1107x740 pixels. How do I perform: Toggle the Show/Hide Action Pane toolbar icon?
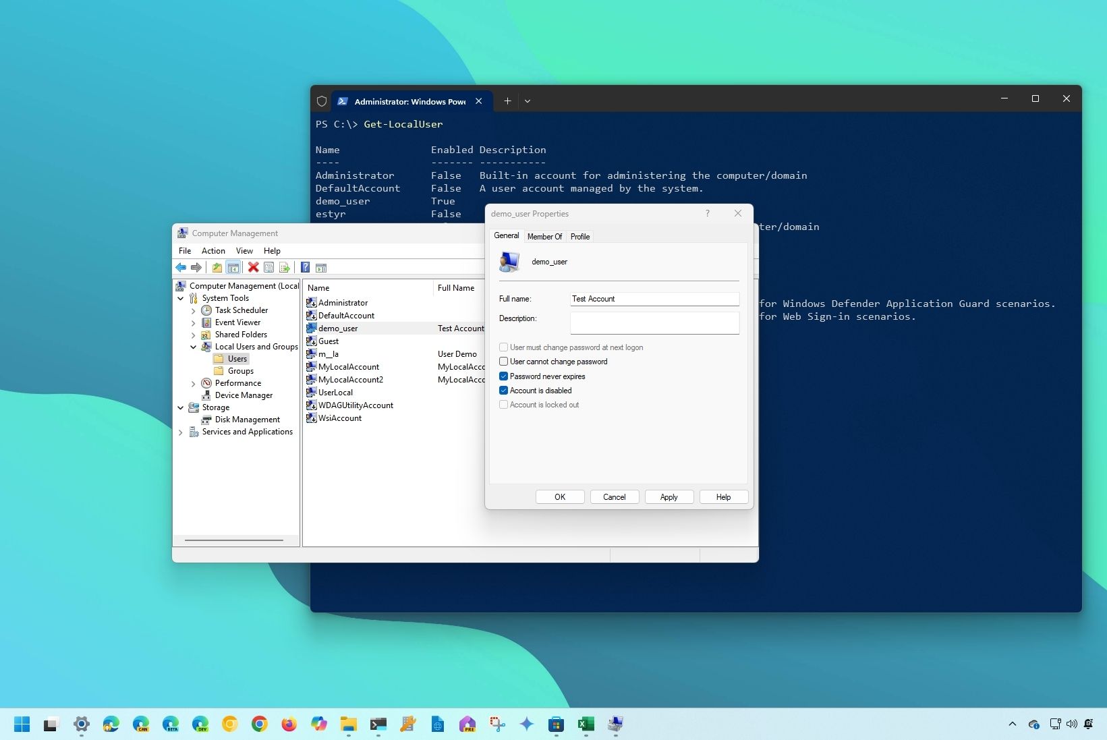point(321,268)
